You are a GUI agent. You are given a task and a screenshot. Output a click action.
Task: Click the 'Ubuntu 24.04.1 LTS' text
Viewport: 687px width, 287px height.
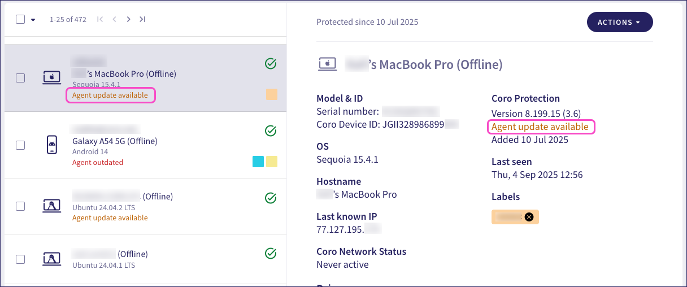(x=104, y=265)
